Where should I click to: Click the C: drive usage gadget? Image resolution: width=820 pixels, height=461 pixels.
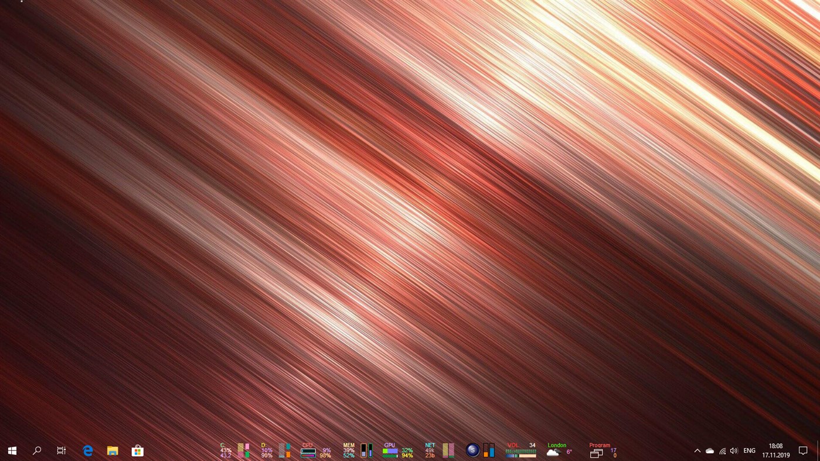click(226, 450)
